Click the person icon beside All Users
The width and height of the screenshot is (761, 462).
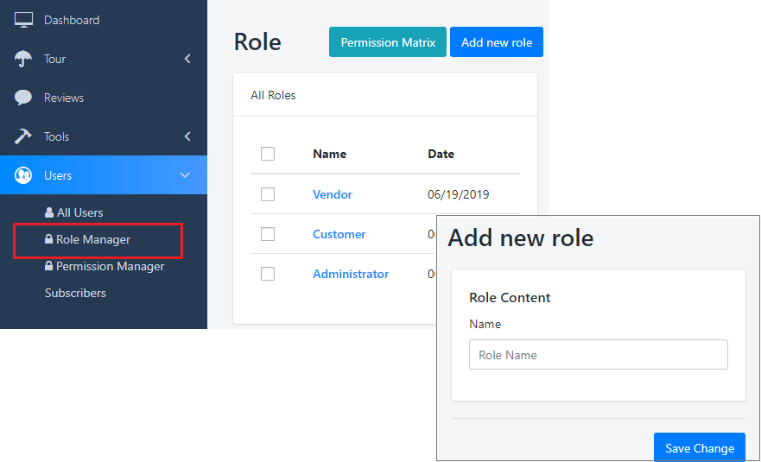pos(49,212)
